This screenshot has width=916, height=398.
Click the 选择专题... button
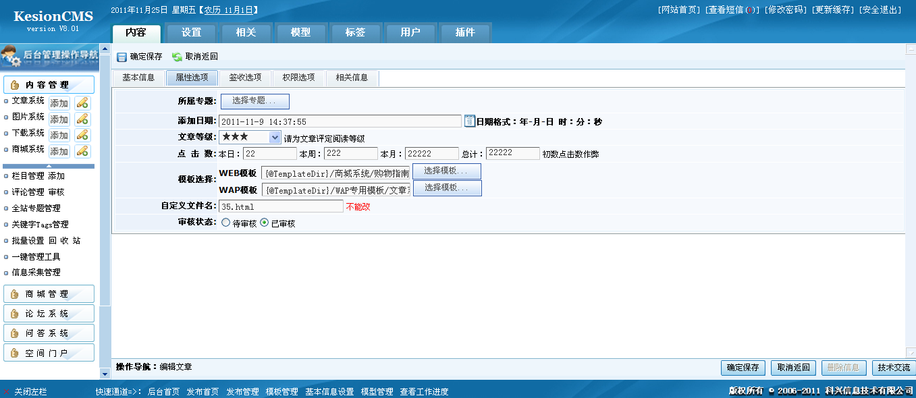[x=254, y=101]
